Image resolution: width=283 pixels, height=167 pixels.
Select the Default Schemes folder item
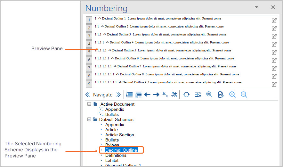tap(116, 119)
